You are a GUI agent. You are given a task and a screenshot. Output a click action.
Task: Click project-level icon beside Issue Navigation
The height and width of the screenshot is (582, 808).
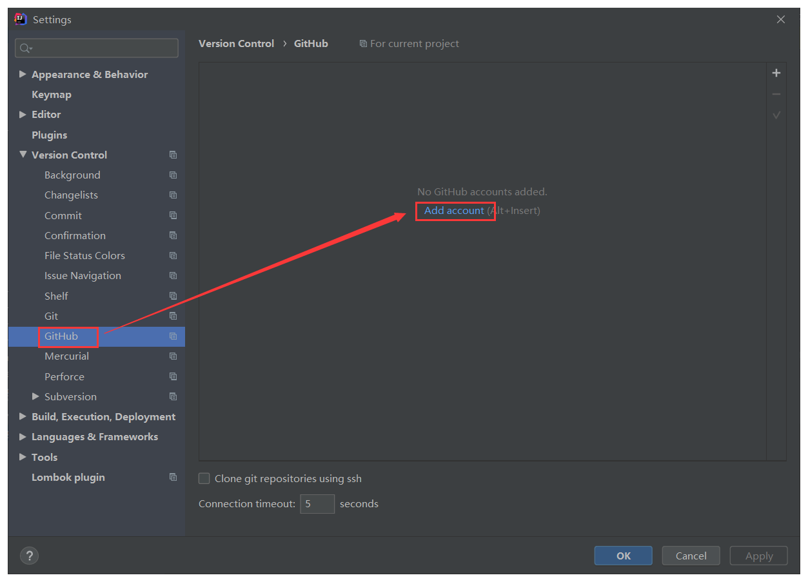173,275
